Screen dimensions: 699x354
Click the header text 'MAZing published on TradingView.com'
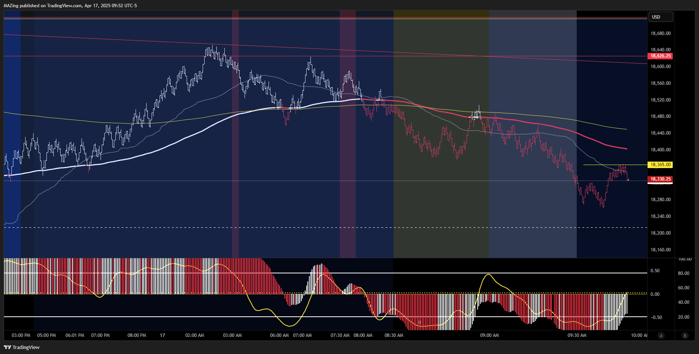click(43, 5)
